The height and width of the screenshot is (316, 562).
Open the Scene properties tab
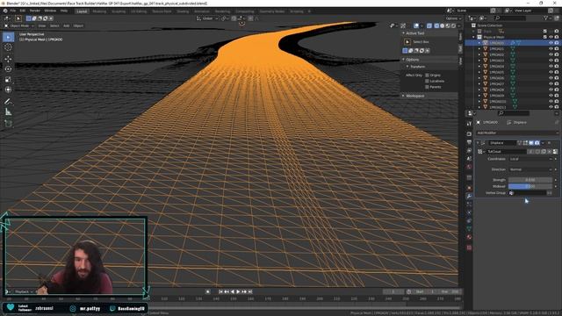469,159
